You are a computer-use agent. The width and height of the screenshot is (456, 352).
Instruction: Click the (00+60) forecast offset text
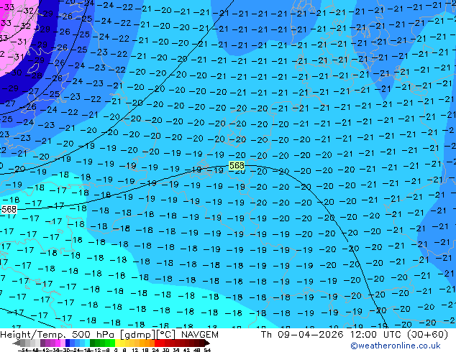[427, 335]
